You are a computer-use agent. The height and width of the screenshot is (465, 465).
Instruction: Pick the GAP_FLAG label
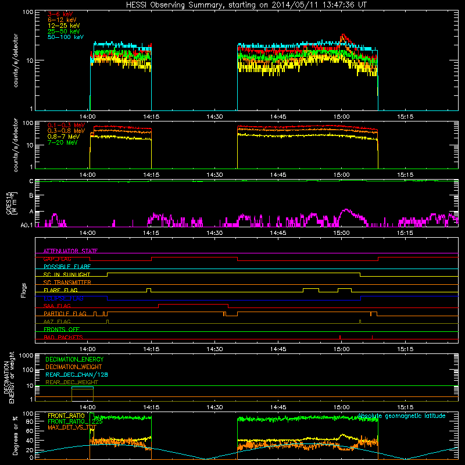coord(57,259)
